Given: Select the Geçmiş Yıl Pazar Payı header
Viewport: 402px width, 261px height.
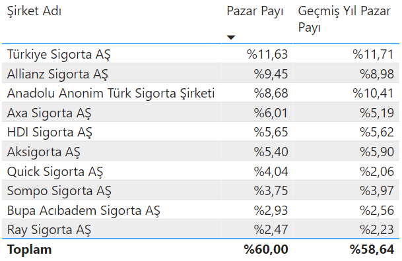Looking at the screenshot, I should [345, 19].
